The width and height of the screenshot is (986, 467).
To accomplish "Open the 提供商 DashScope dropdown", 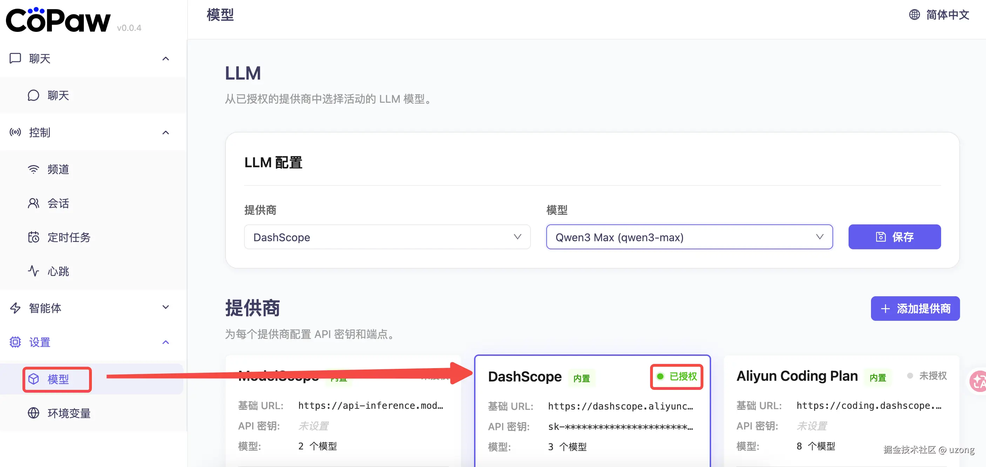I will [387, 237].
